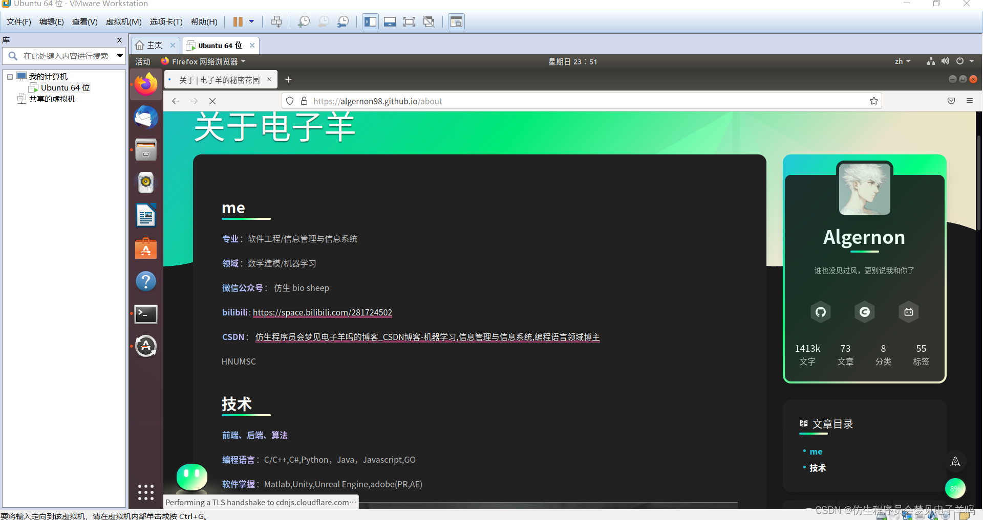Viewport: 983px width, 520px height.
Task: Collapse the 我的计算机 tree node
Action: point(10,77)
